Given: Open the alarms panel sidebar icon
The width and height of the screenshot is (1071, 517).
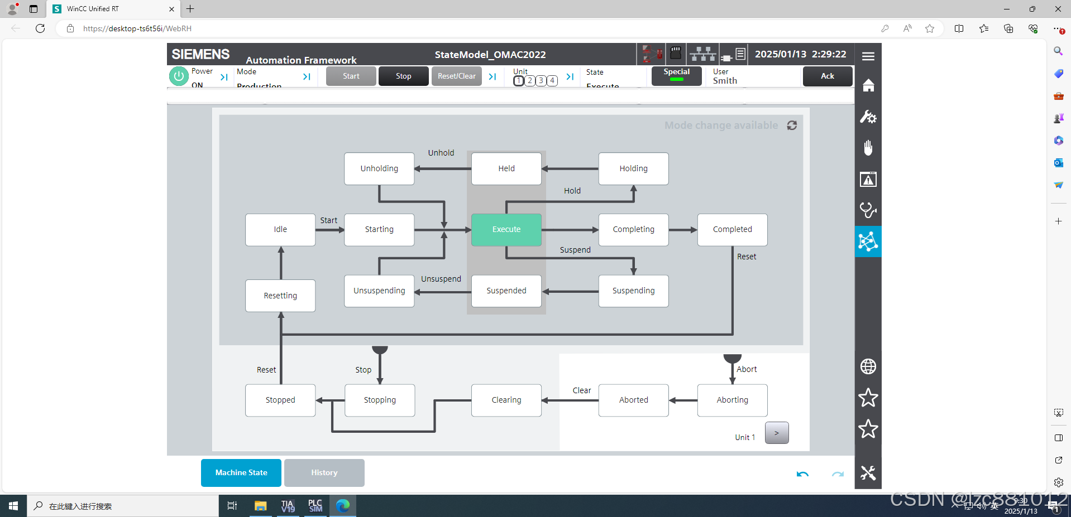Looking at the screenshot, I should pyautogui.click(x=868, y=179).
